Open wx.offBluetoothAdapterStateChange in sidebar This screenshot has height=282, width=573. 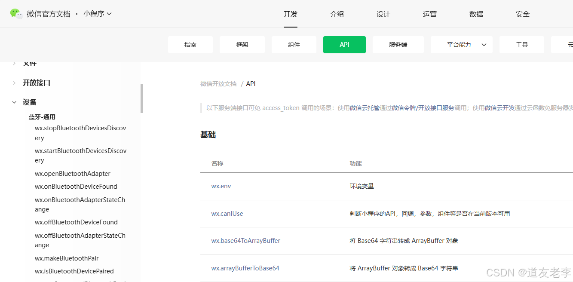point(80,240)
